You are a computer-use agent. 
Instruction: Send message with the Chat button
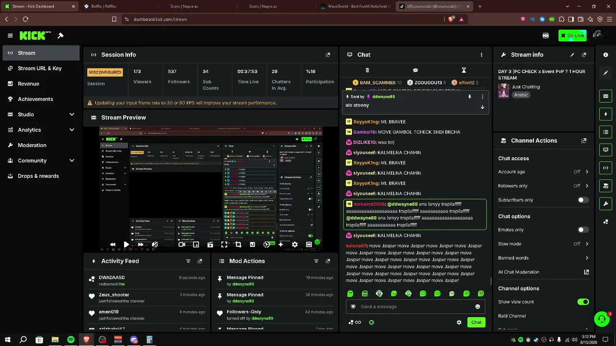tap(476, 322)
